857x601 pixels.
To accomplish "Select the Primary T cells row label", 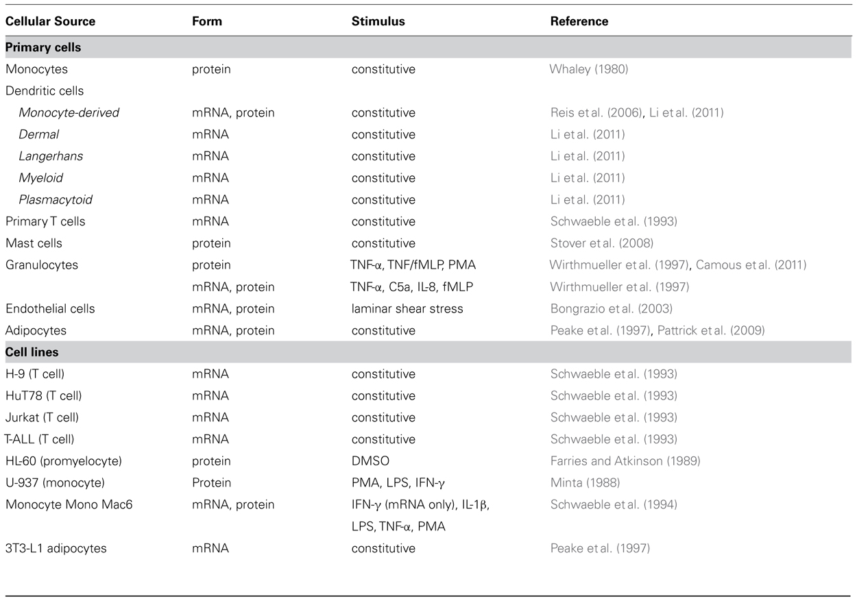I will pyautogui.click(x=45, y=222).
